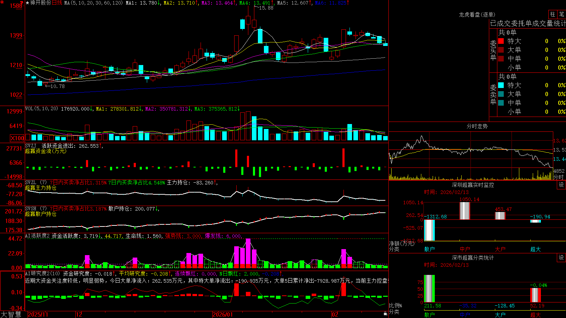Image resolution: width=566 pixels, height=318 pixels.
Task: Click 主力持仓: -83.260 value
Action: [x=192, y=183]
